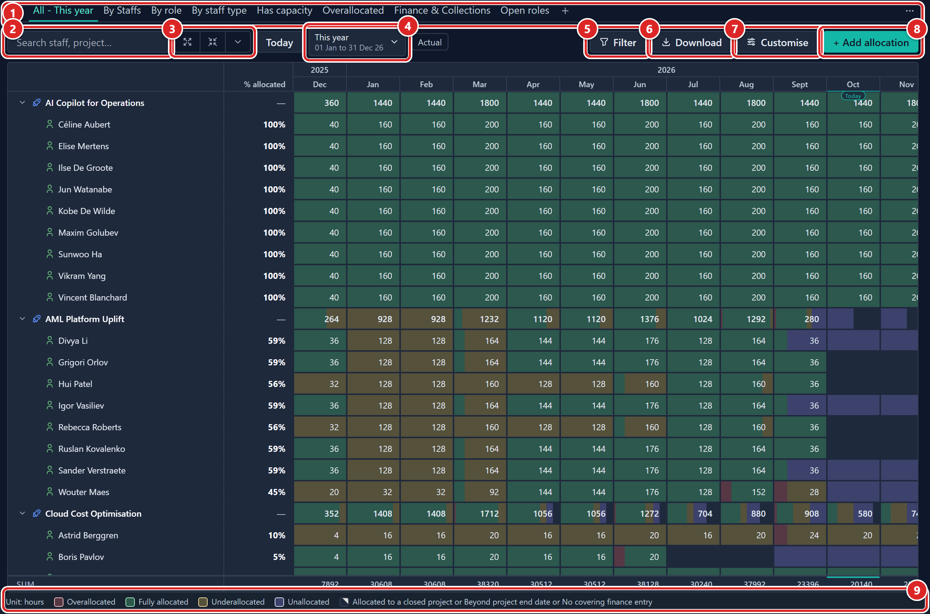This screenshot has height=614, width=930.
Task: Click the Fully allocated legend colour swatch
Action: pos(130,602)
